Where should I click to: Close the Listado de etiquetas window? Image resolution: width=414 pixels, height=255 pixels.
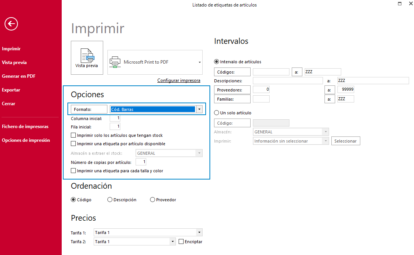tap(411, 3)
